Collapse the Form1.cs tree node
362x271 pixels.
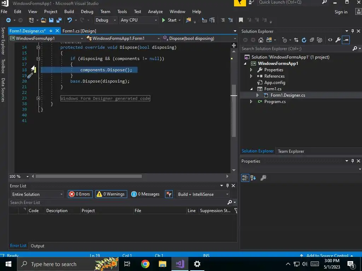pyautogui.click(x=251, y=89)
